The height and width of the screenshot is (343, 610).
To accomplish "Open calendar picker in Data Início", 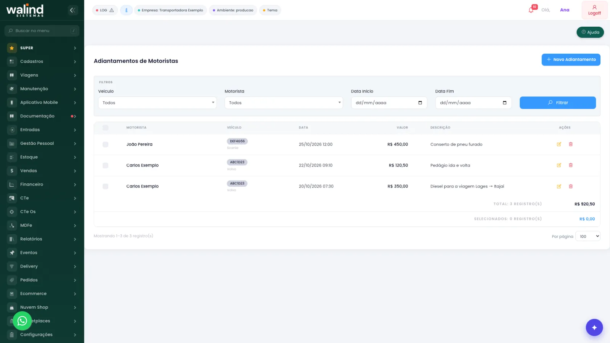I will (x=420, y=103).
